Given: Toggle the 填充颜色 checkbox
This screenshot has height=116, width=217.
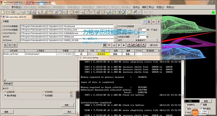Looking at the screenshot, I should 202,109.
